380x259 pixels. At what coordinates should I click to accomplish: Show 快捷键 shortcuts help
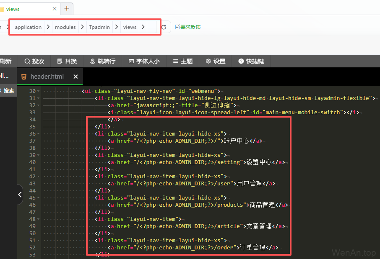[x=251, y=61]
